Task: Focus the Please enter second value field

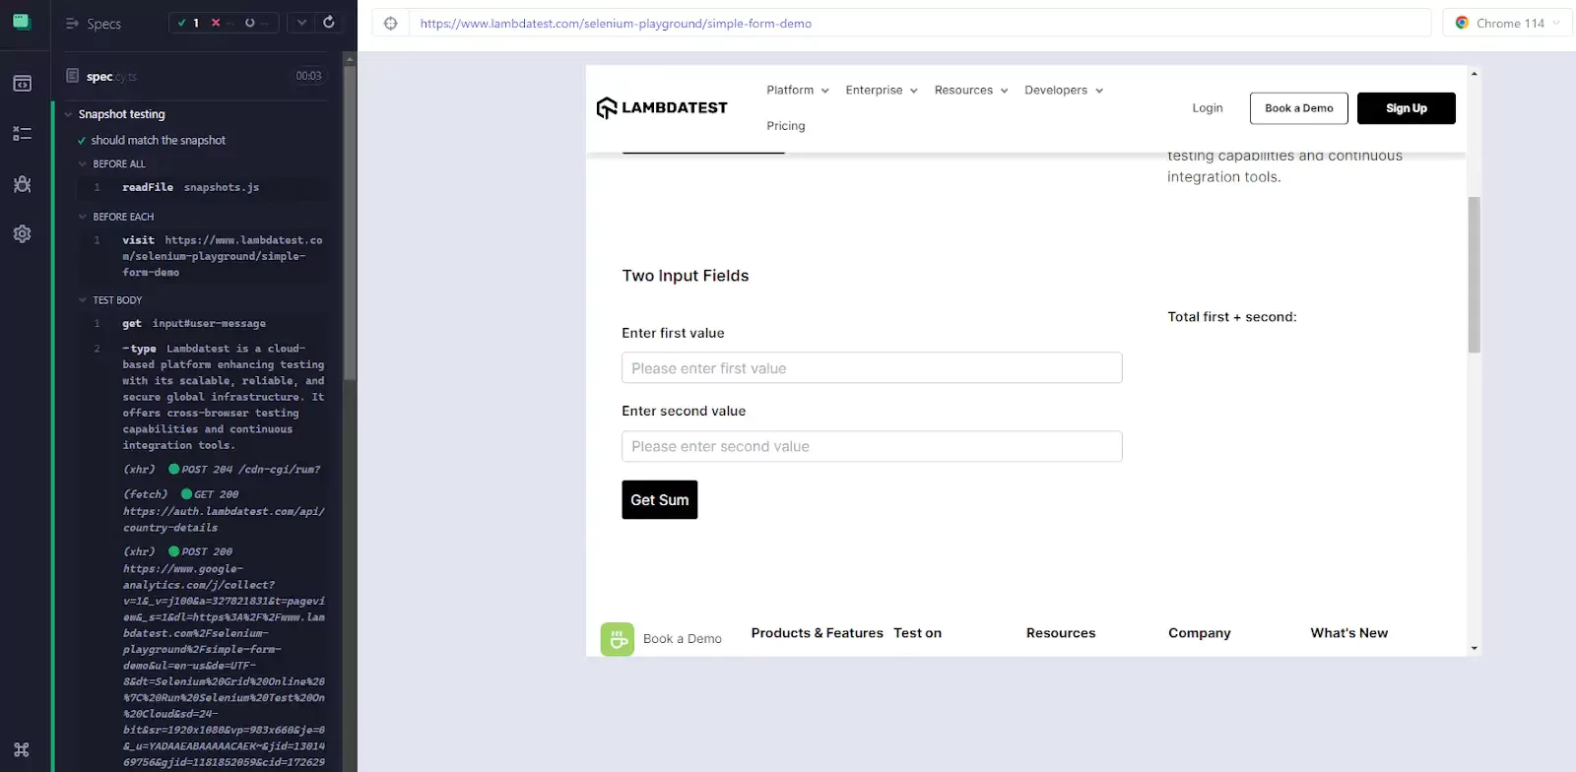Action: [872, 446]
